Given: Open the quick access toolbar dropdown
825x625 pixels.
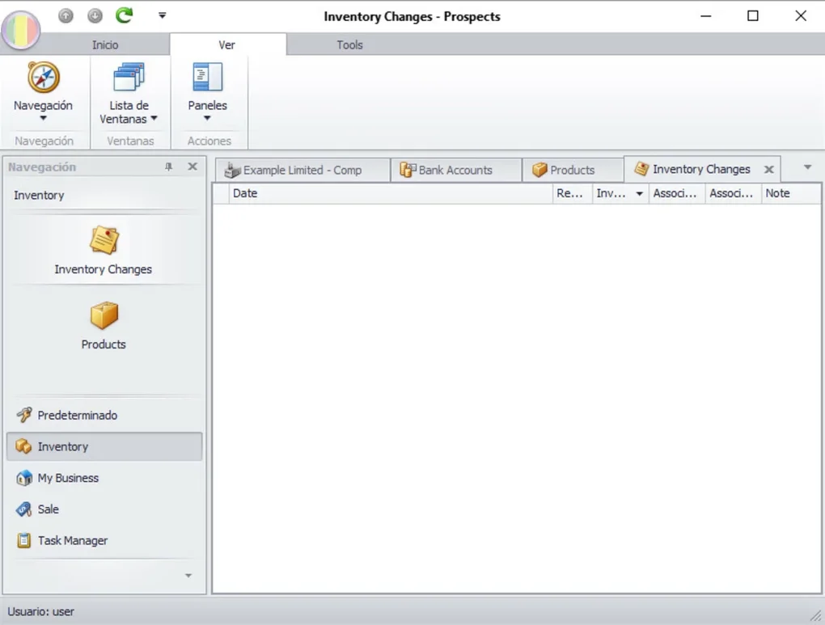Looking at the screenshot, I should tap(162, 16).
